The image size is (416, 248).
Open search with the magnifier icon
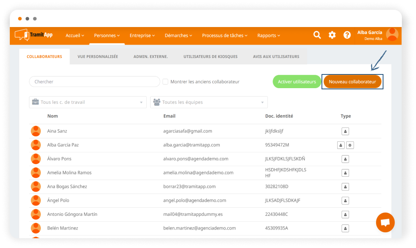tap(317, 35)
